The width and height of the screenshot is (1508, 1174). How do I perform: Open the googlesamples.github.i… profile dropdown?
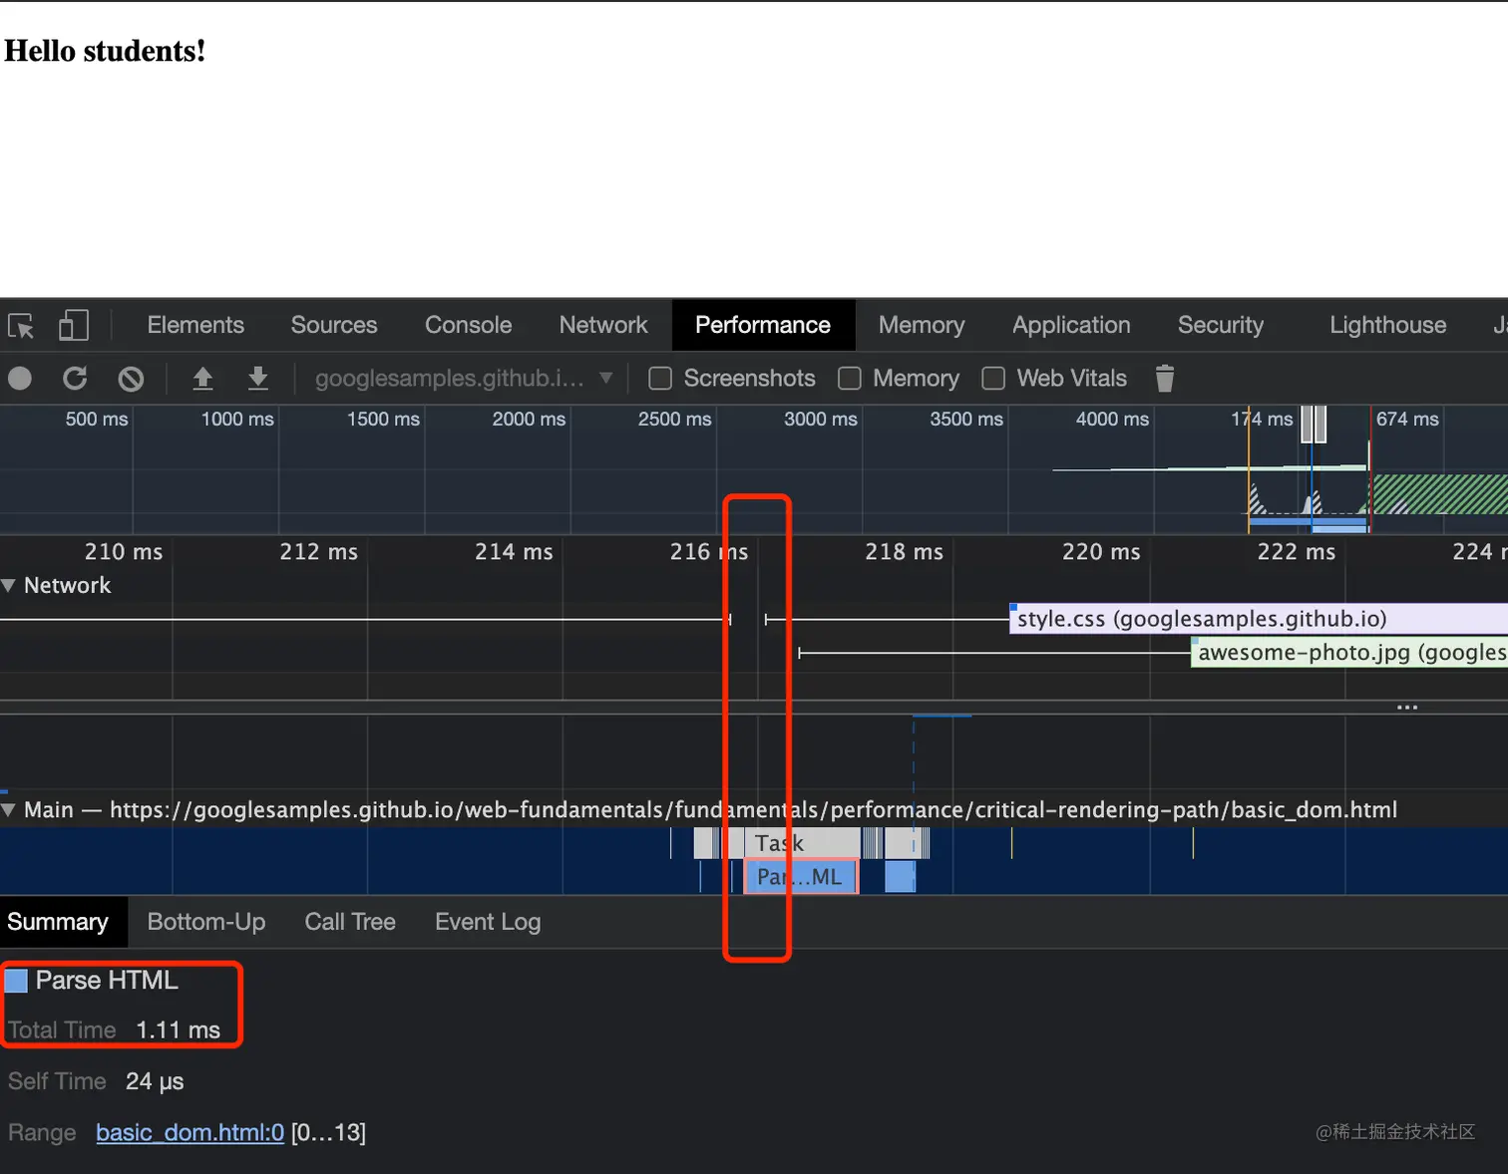coord(464,379)
